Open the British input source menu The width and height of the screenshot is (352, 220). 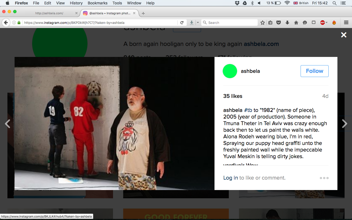point(301,3)
